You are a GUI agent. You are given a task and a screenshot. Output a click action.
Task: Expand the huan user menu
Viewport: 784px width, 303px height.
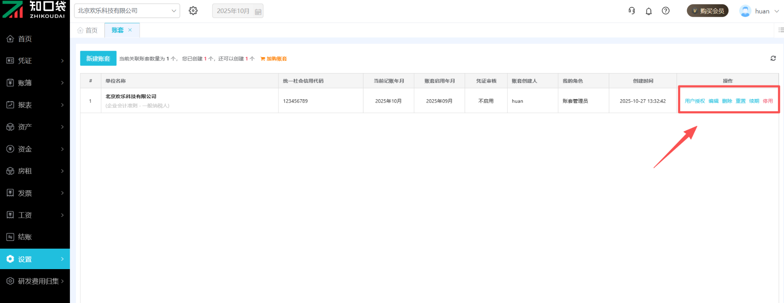click(759, 11)
